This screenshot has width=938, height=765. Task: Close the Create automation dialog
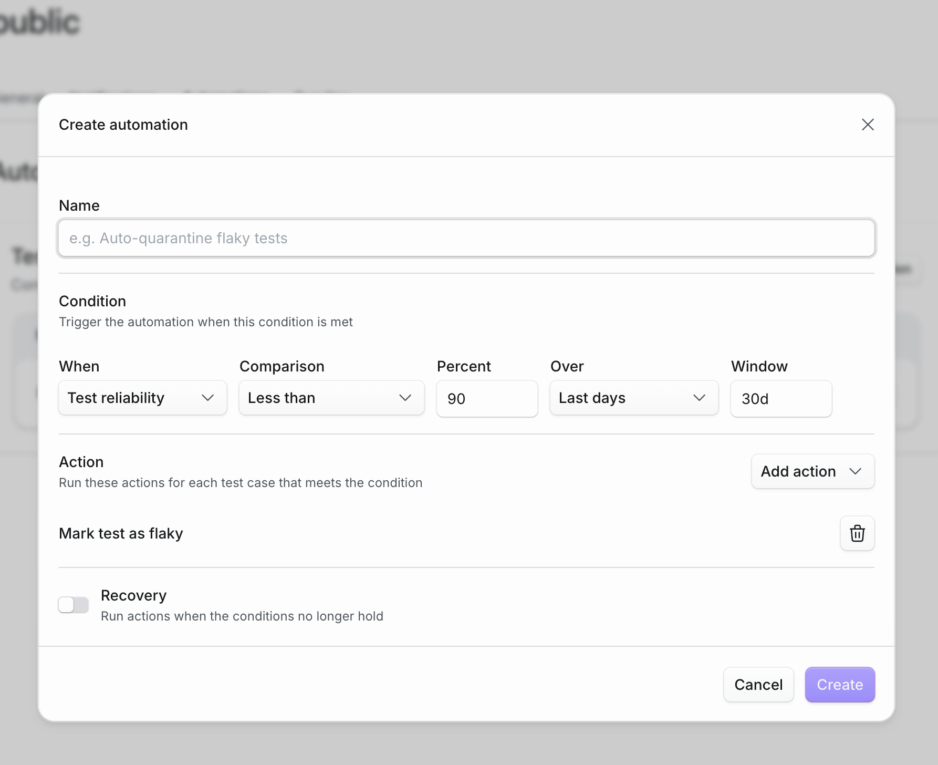pos(868,125)
